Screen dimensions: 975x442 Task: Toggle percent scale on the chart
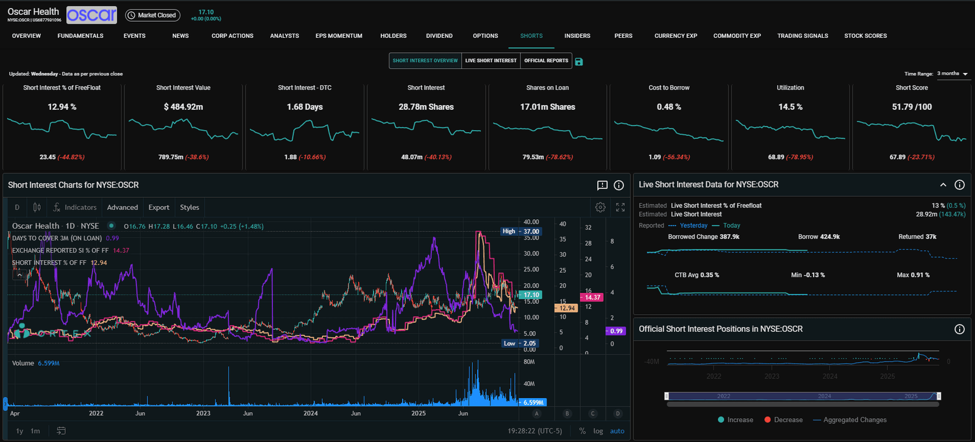coord(583,431)
